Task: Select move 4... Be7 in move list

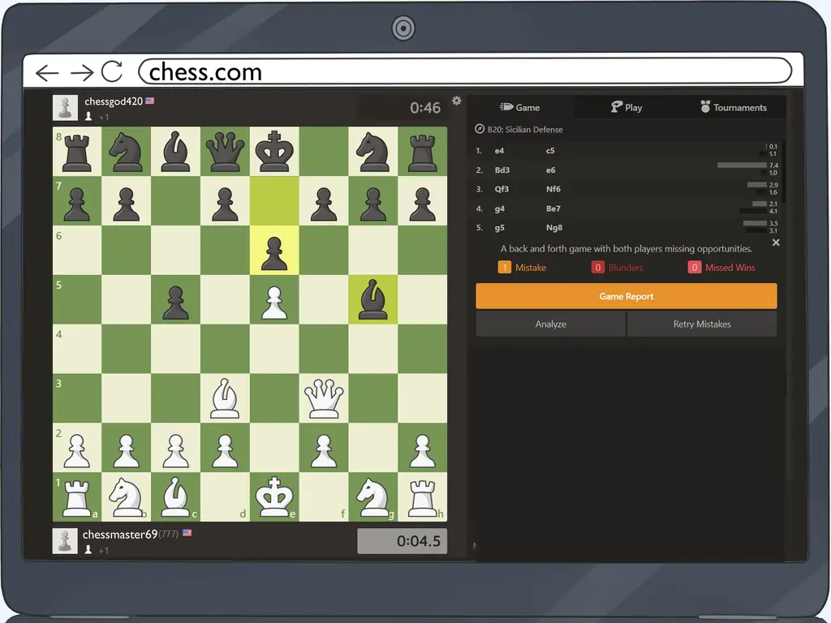Action: click(553, 208)
